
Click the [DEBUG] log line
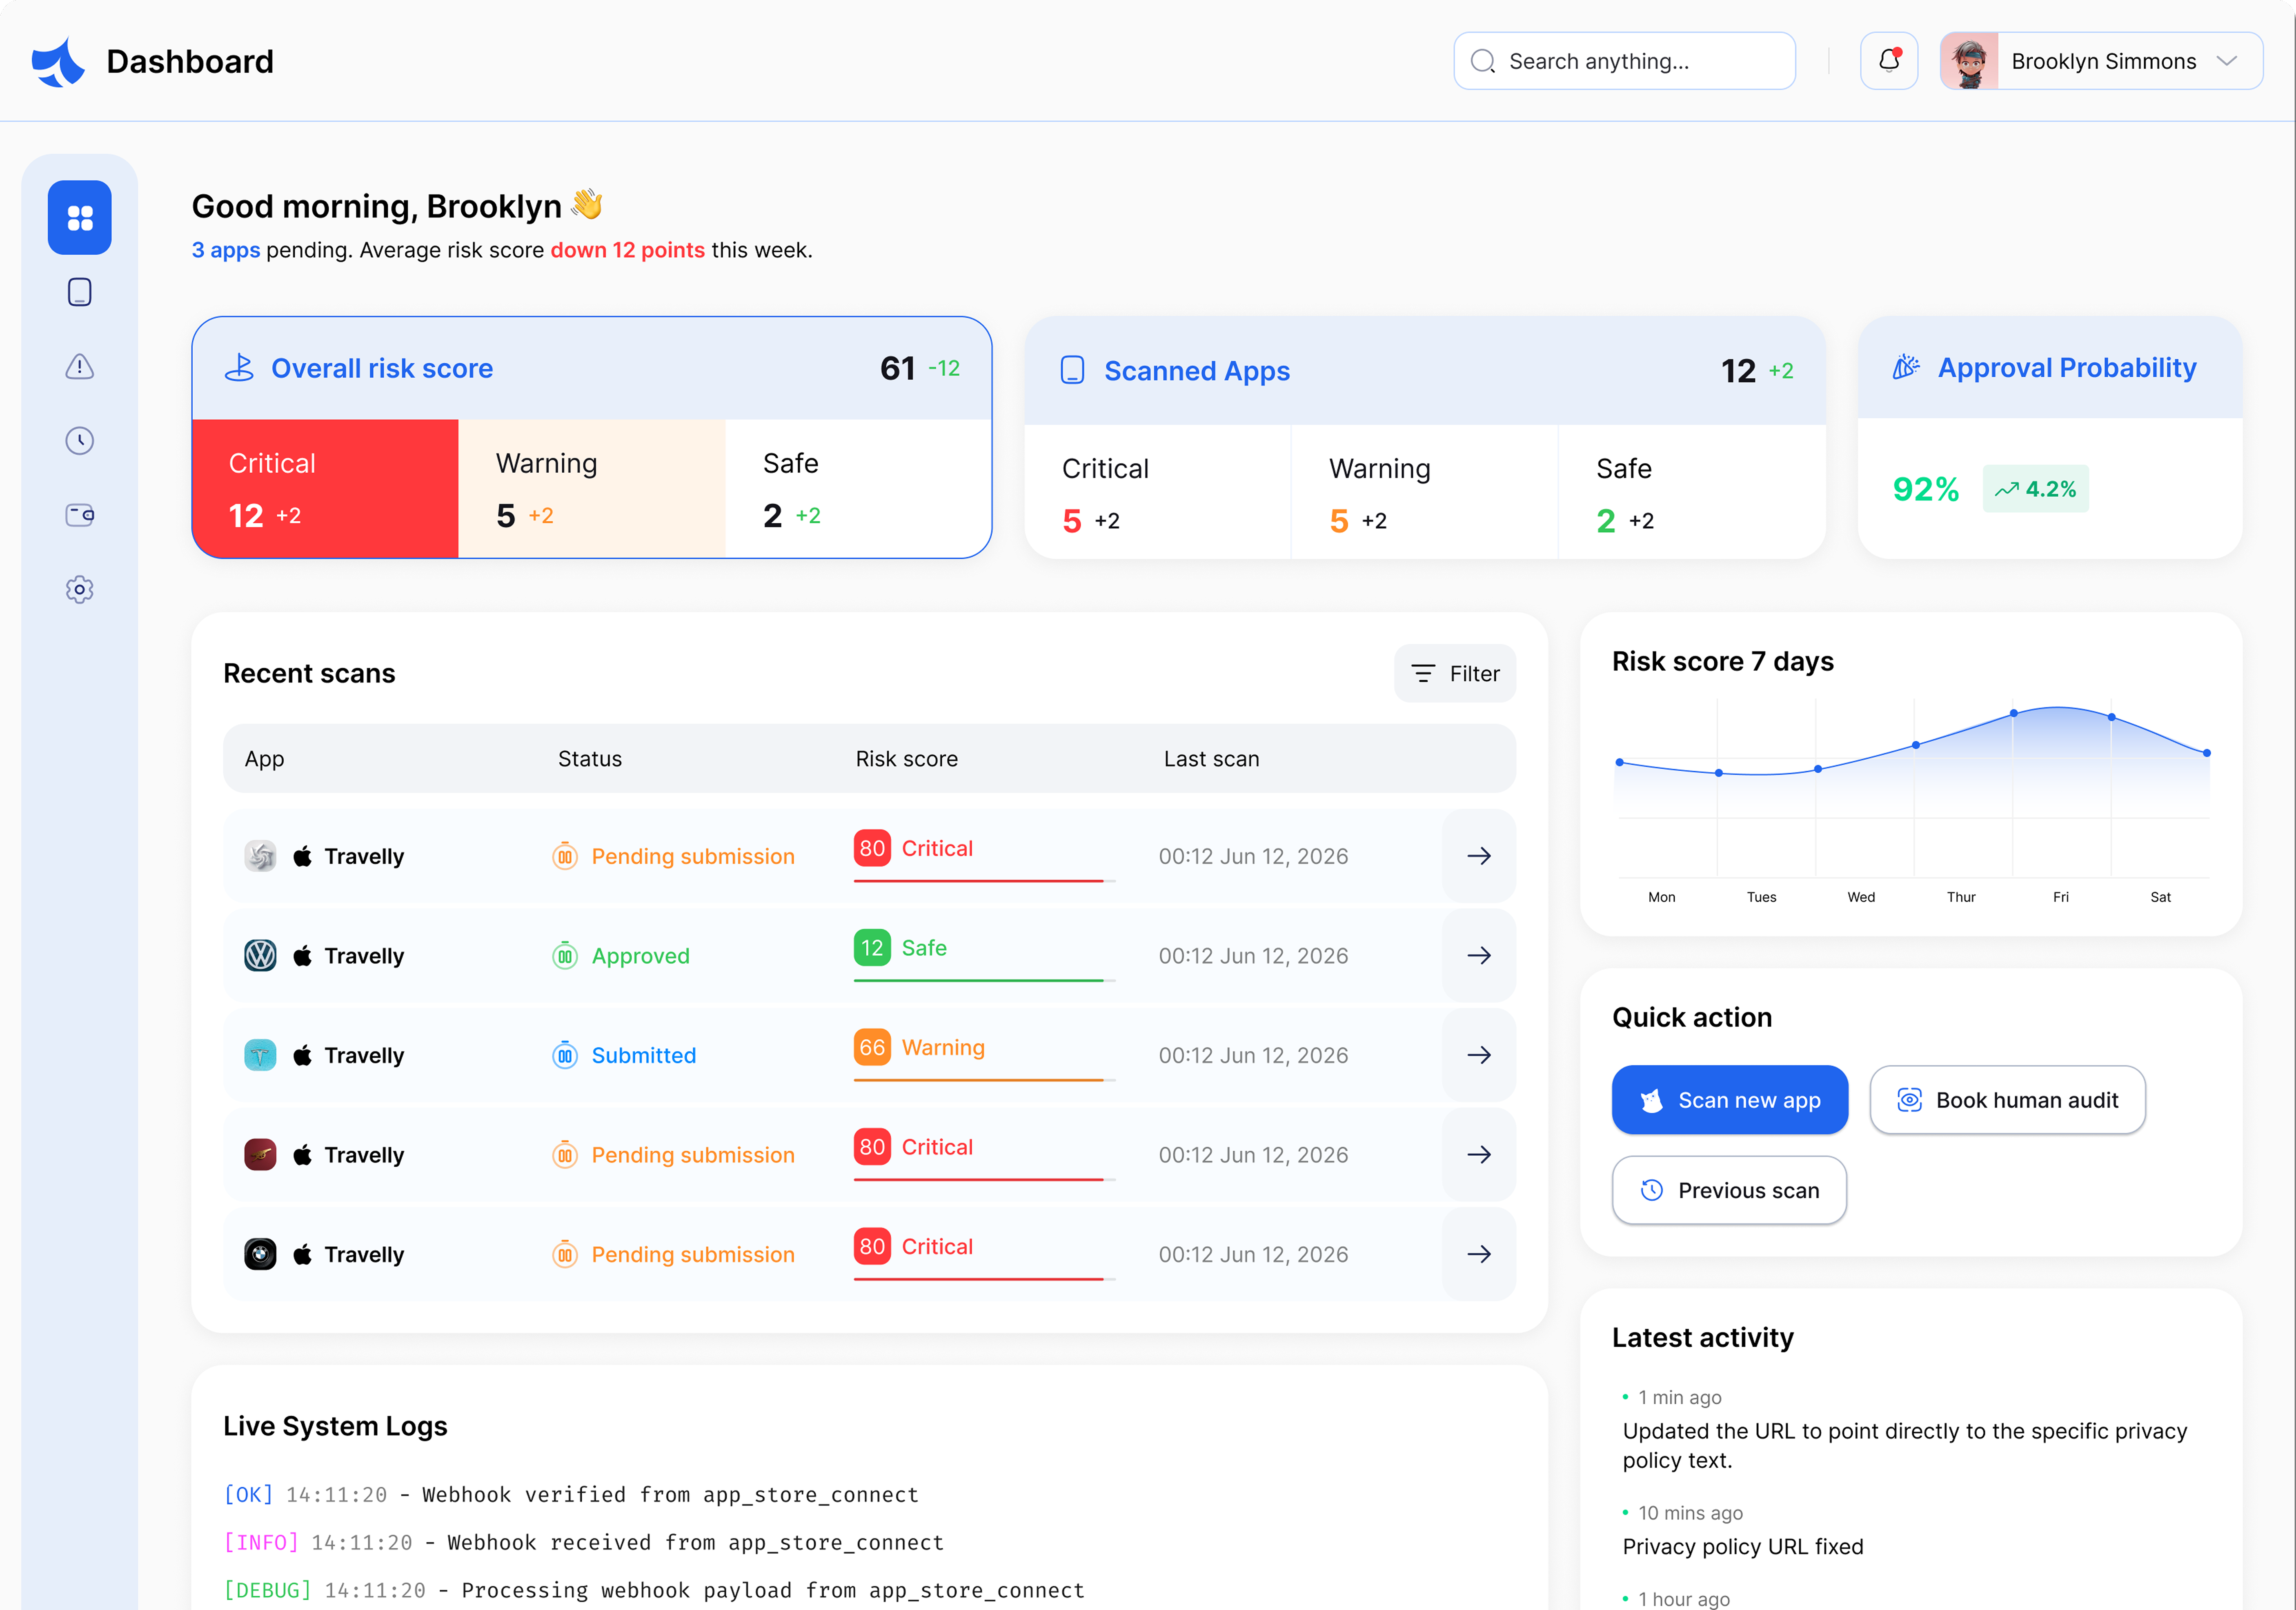point(654,1590)
